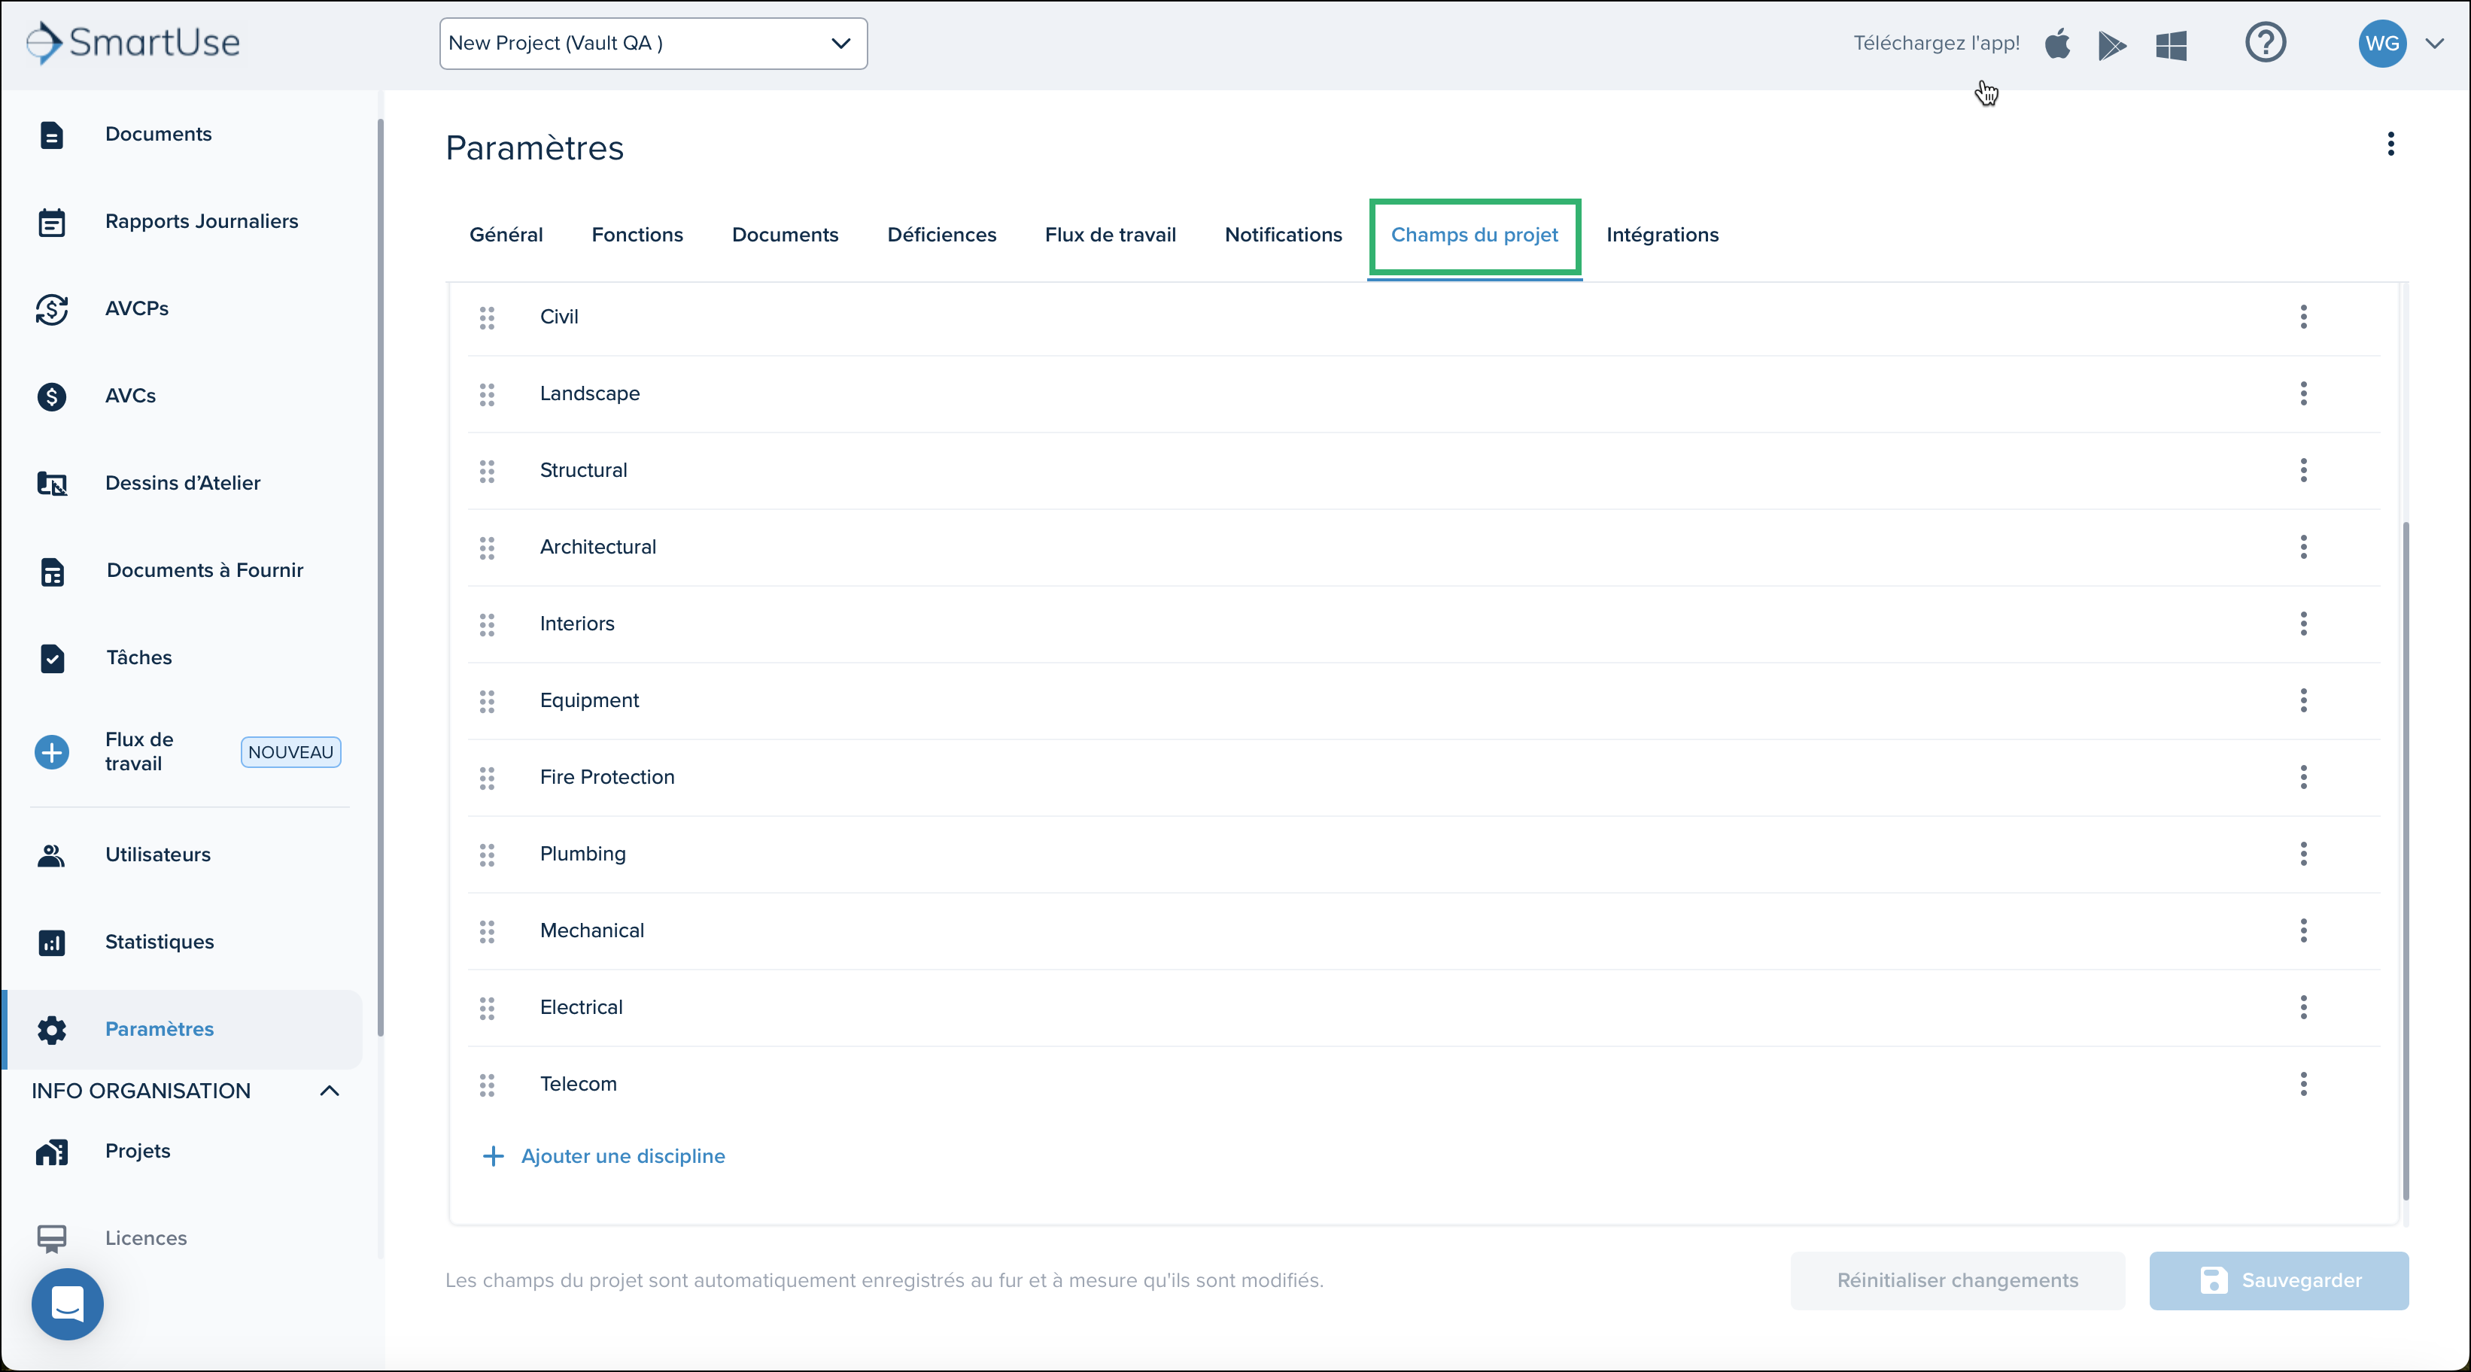Switch to the Déficiences tab
The height and width of the screenshot is (1372, 2471).
click(941, 235)
